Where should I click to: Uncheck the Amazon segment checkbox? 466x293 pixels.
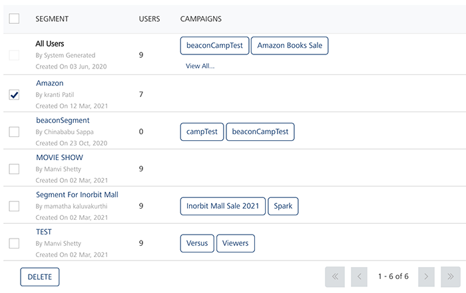coord(14,94)
